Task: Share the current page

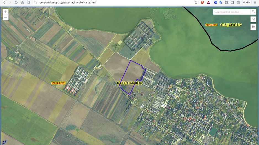Action: click(x=196, y=2)
